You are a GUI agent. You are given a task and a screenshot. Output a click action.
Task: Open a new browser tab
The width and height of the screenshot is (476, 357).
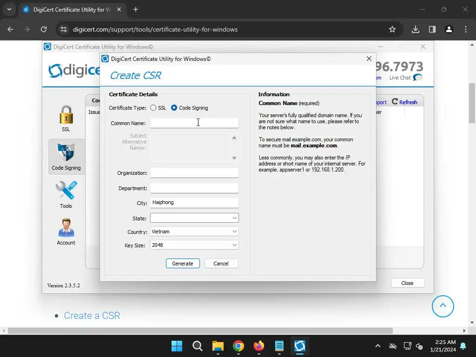pyautogui.click(x=136, y=9)
